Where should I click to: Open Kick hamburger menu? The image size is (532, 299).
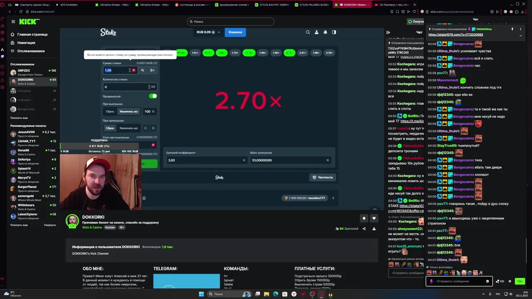[x=13, y=22]
